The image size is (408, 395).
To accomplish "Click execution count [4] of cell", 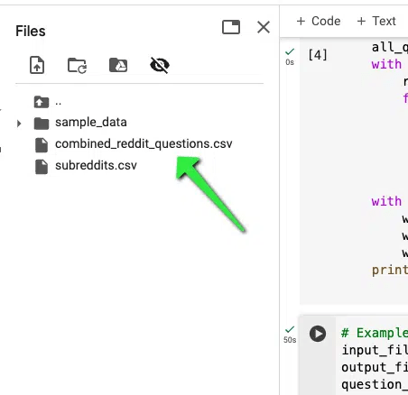I will coord(318,55).
